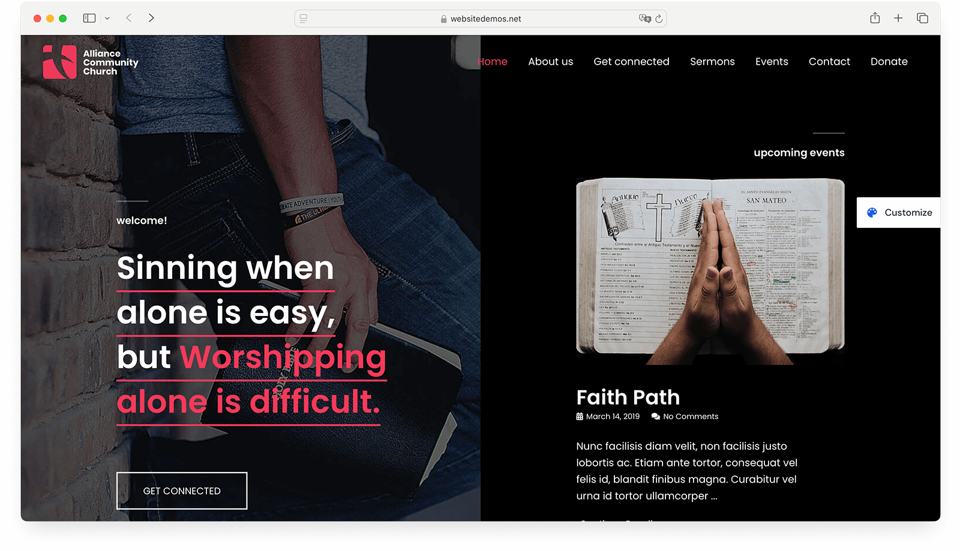The width and height of the screenshot is (960, 551).
Task: Expand the sidebar dropdown chevron
Action: 107,19
